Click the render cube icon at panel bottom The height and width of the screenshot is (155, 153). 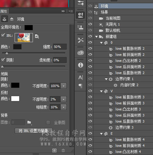tap(55, 150)
